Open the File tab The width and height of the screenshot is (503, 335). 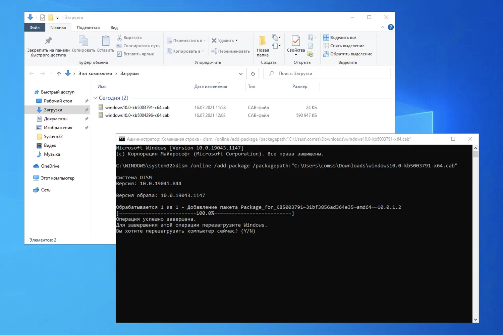point(35,27)
